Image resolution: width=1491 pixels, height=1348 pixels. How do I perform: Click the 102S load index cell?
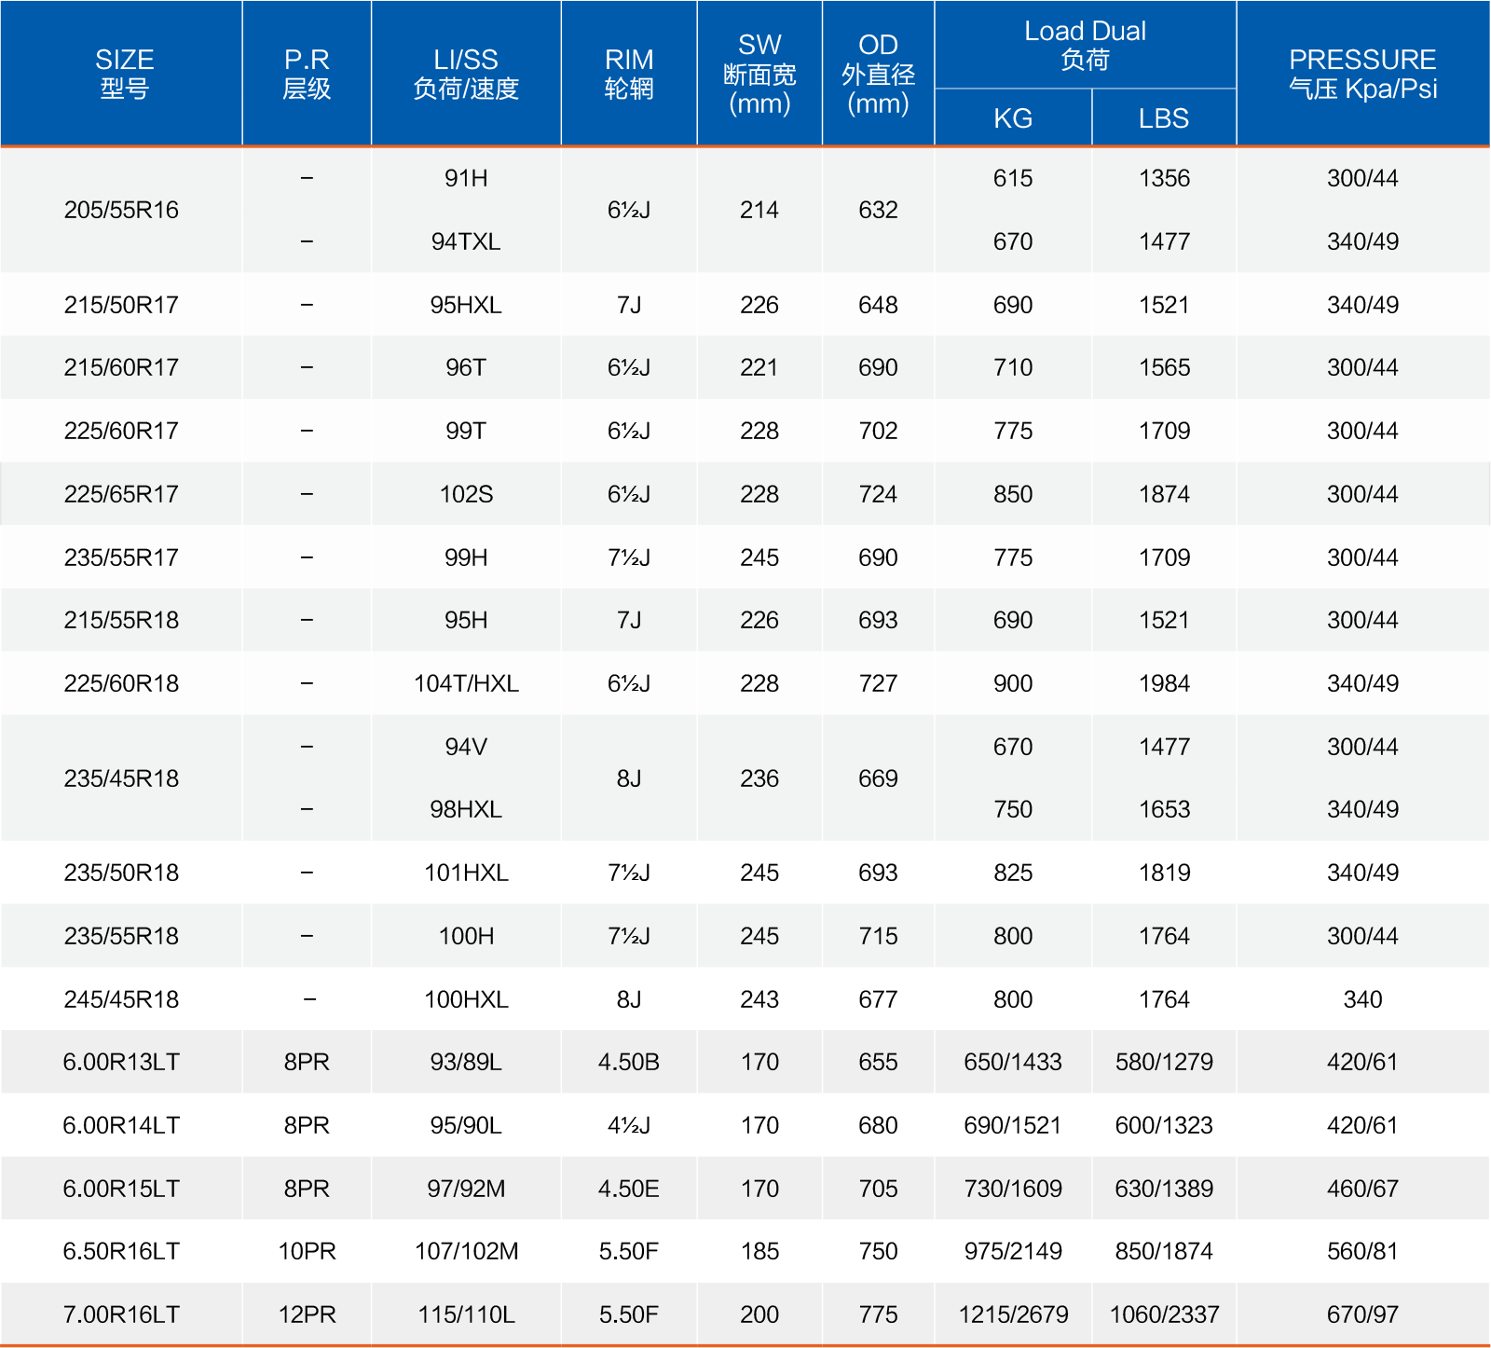466,494
